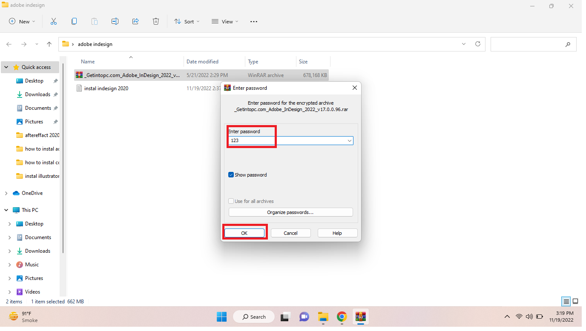Refresh the adobe indesign folder

[478, 44]
